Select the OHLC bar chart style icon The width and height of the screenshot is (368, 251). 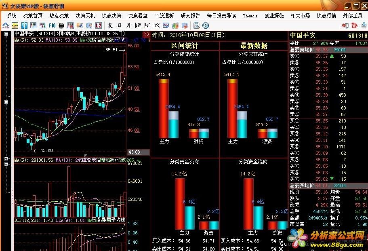pyautogui.click(x=147, y=25)
